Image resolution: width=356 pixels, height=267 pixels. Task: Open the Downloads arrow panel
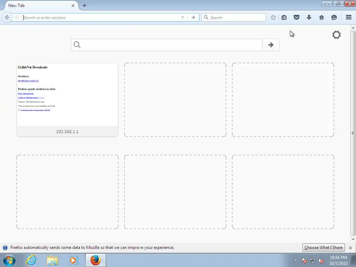309,17
